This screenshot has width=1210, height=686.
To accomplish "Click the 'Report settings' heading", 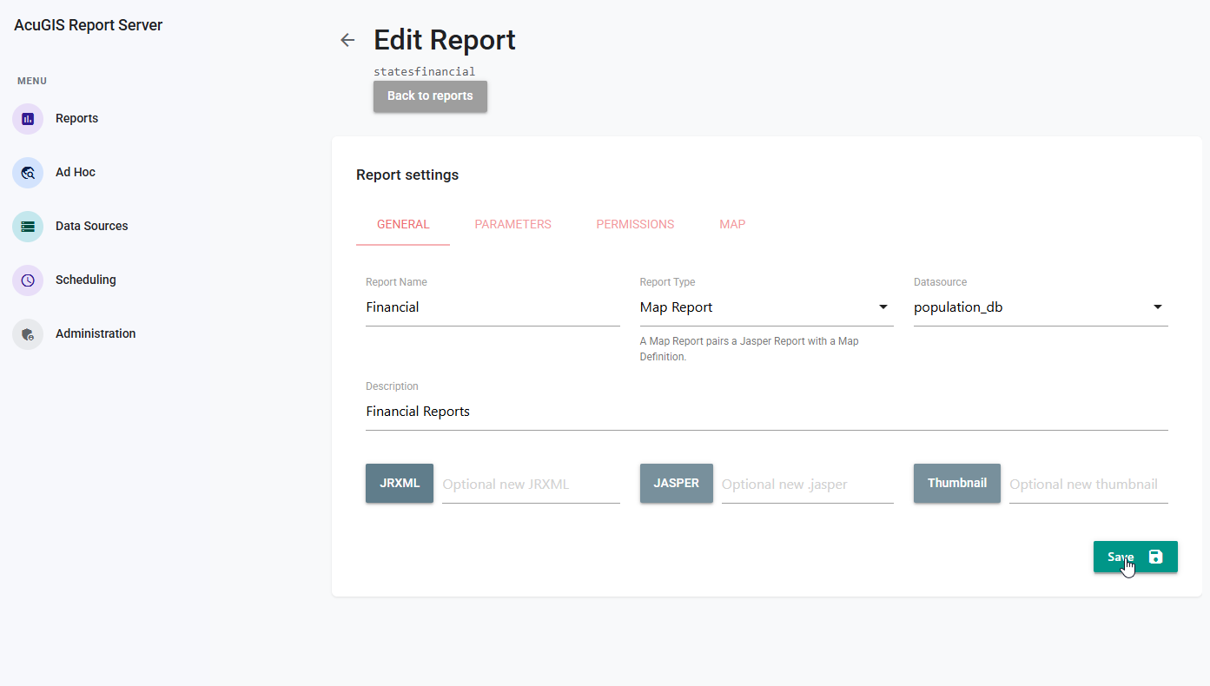I will tap(407, 175).
